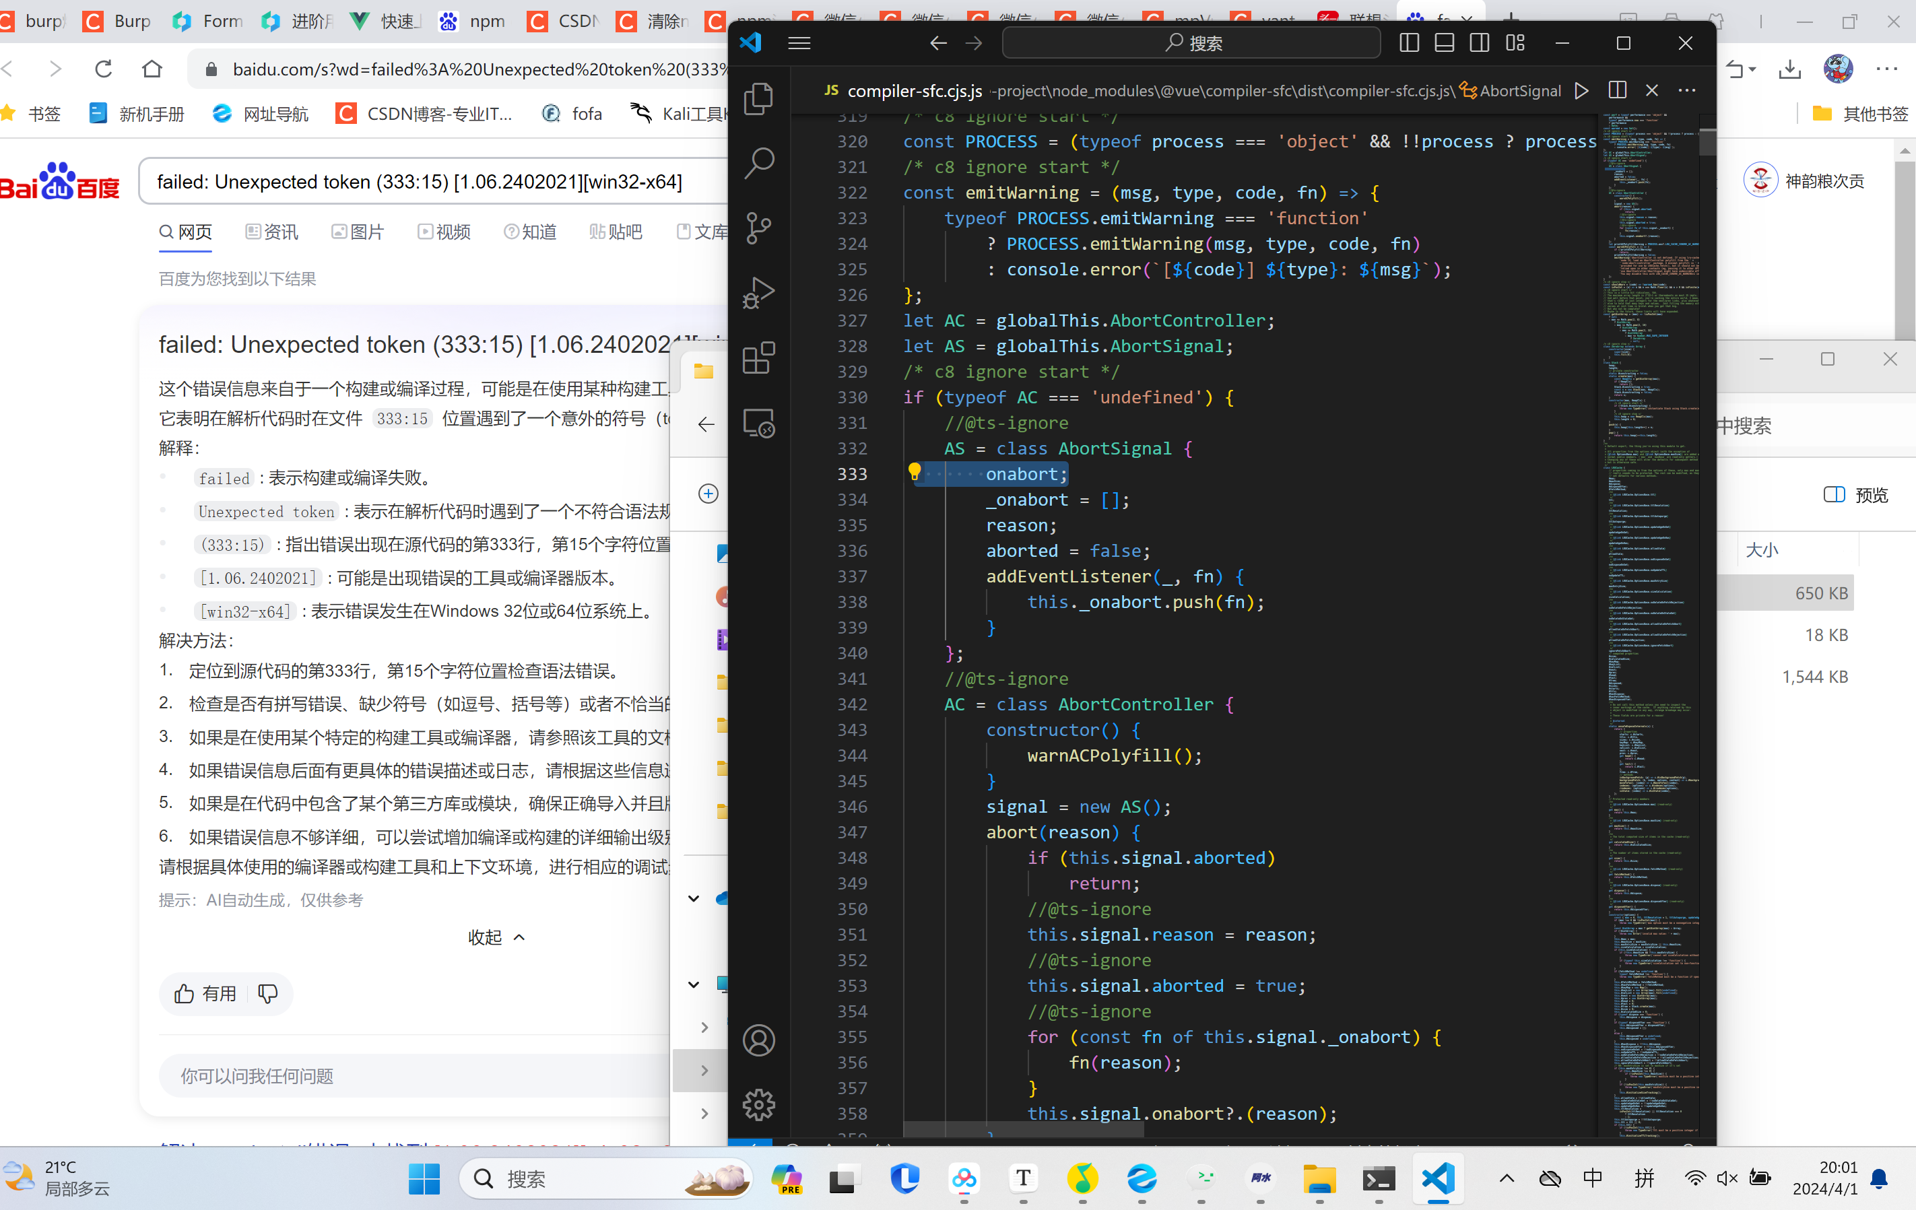Open Run and Debug view
1916x1210 pixels.
point(758,294)
